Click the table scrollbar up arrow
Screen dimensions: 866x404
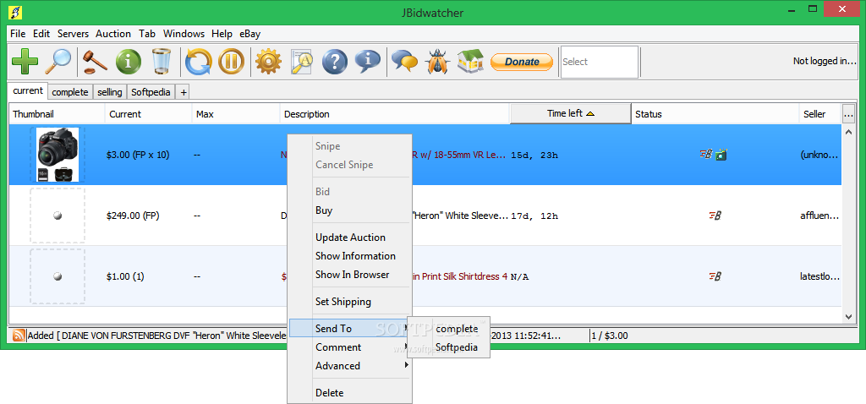pos(848,132)
